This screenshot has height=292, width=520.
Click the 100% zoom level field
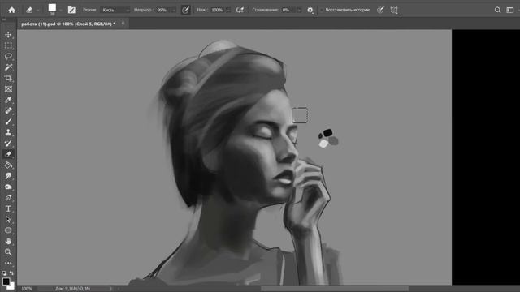point(27,289)
